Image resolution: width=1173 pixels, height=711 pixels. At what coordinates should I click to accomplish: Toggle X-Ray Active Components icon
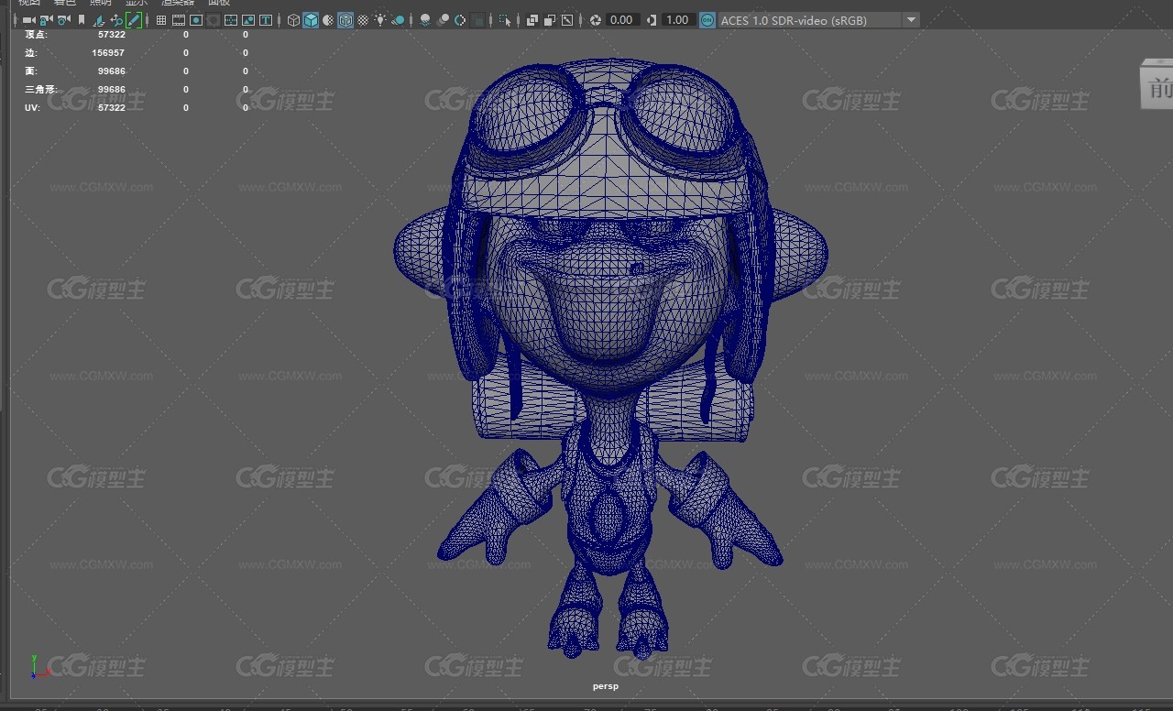pyautogui.click(x=549, y=20)
